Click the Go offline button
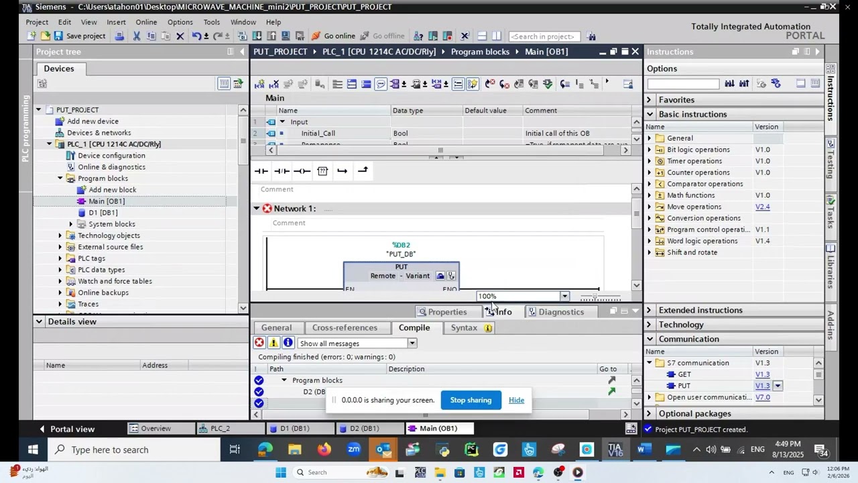The height and width of the screenshot is (483, 858). pos(382,36)
